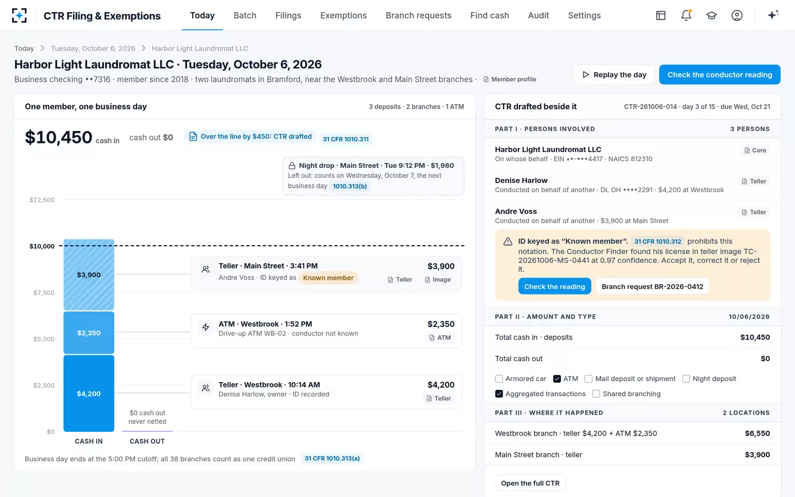Open the layout panel icon in header
This screenshot has width=795, height=497.
[661, 15]
